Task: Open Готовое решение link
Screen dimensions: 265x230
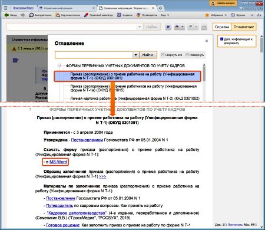Action: 62,225
